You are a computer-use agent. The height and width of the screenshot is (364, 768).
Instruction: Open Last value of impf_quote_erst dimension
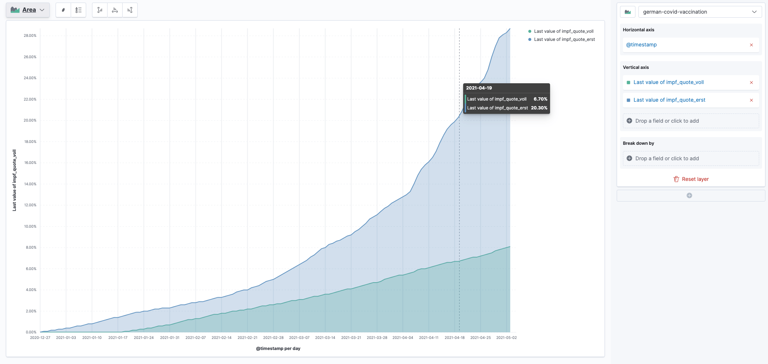click(669, 100)
